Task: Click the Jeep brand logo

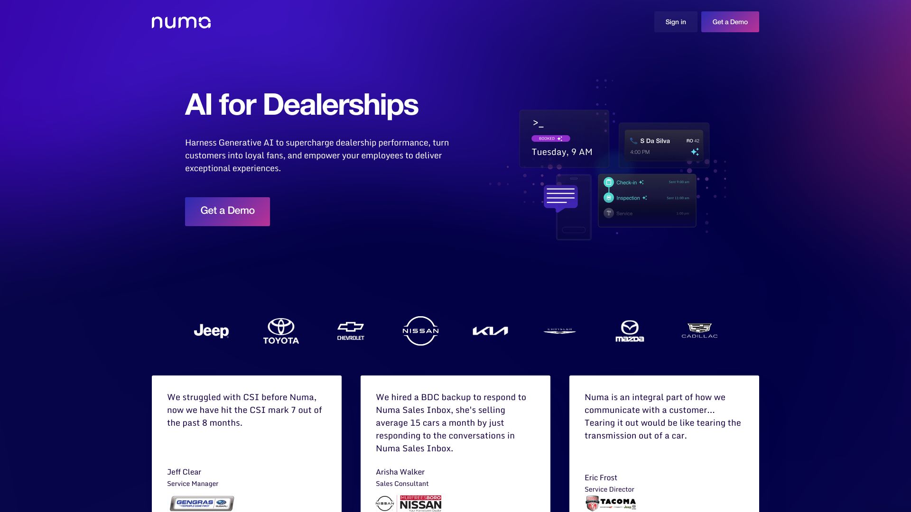Action: coord(212,330)
